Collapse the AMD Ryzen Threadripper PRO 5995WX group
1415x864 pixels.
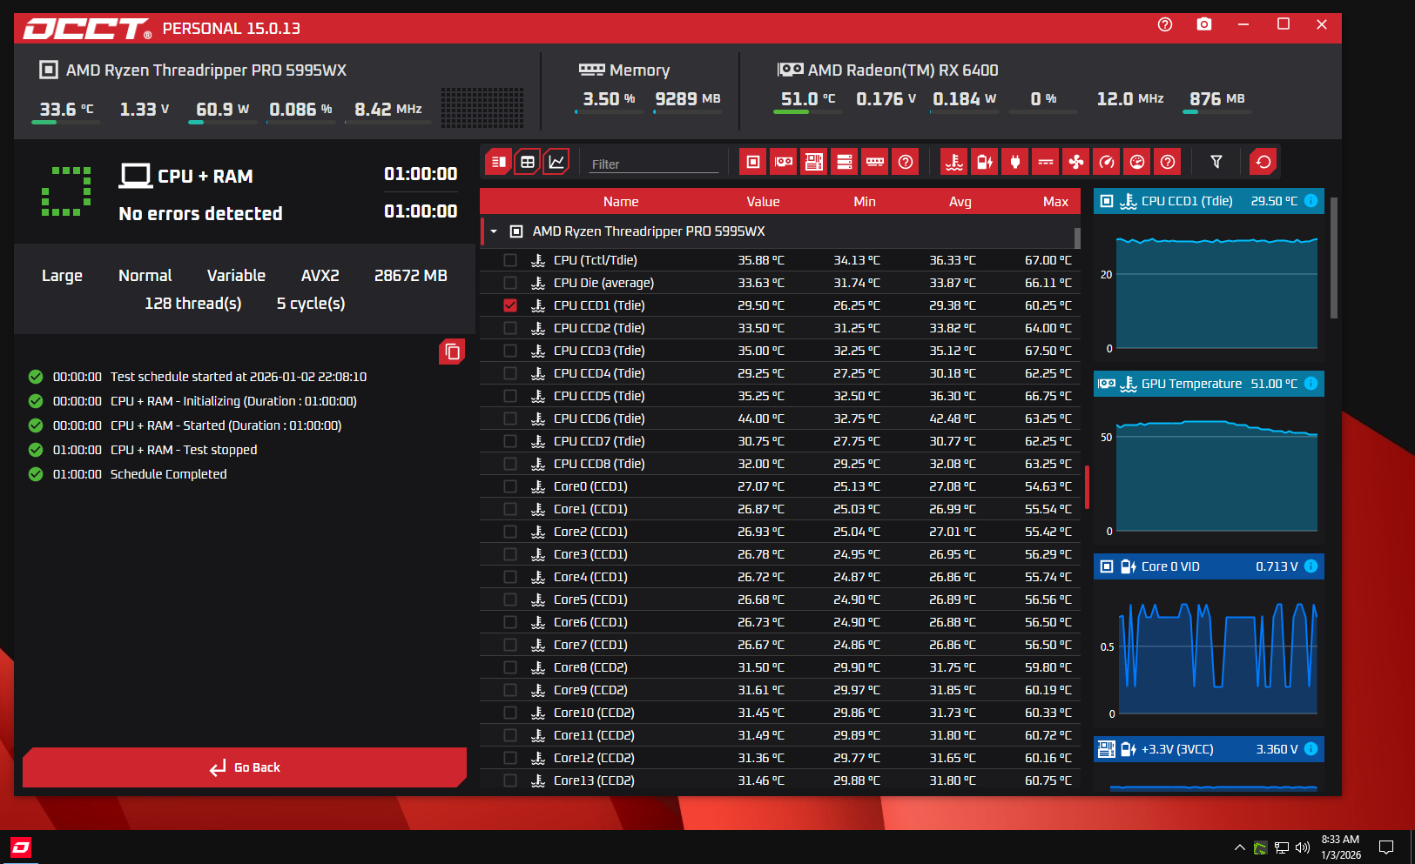point(494,231)
